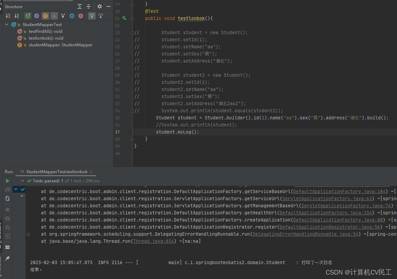Fold comment block marker at line 23
The width and height of the screenshot is (397, 279).
coord(132,32)
